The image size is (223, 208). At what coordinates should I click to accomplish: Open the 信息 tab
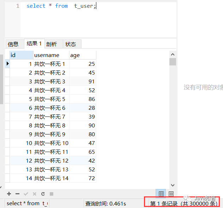[15, 44]
